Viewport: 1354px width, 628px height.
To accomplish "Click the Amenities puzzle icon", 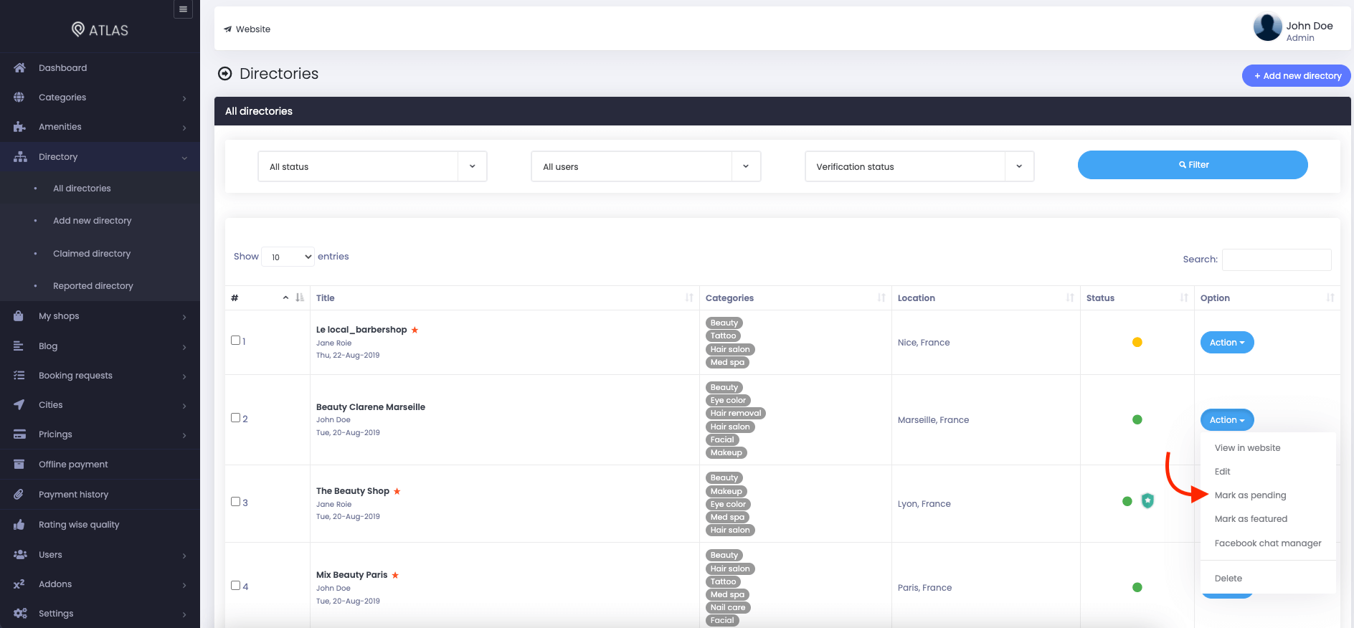I will pyautogui.click(x=19, y=127).
